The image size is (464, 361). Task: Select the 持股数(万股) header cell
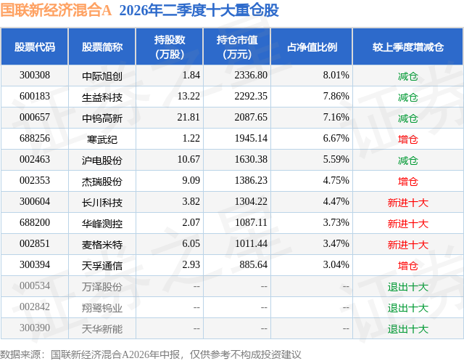(x=170, y=46)
